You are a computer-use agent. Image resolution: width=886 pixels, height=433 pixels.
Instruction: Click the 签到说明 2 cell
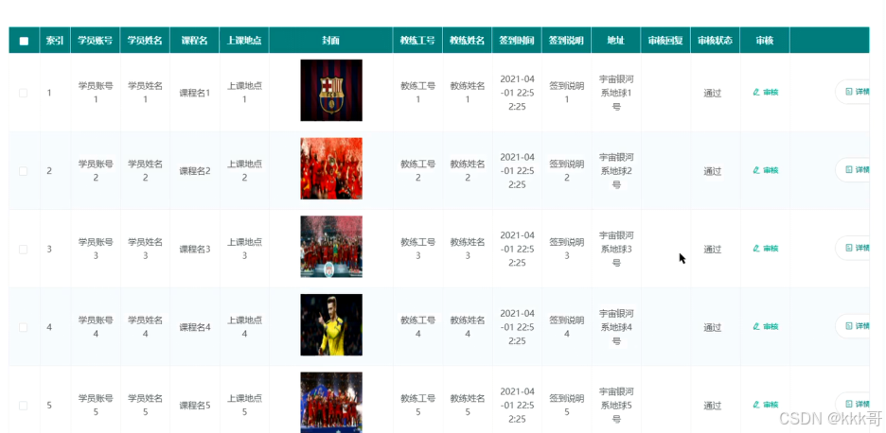[x=567, y=170]
